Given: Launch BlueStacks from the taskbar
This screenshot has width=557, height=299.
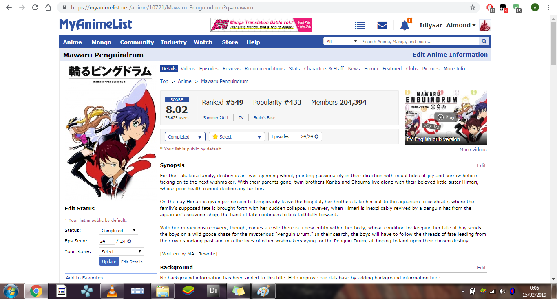Looking at the screenshot, I should 188,291.
